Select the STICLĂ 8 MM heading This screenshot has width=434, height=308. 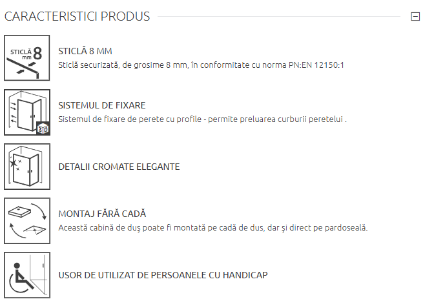pyautogui.click(x=86, y=51)
